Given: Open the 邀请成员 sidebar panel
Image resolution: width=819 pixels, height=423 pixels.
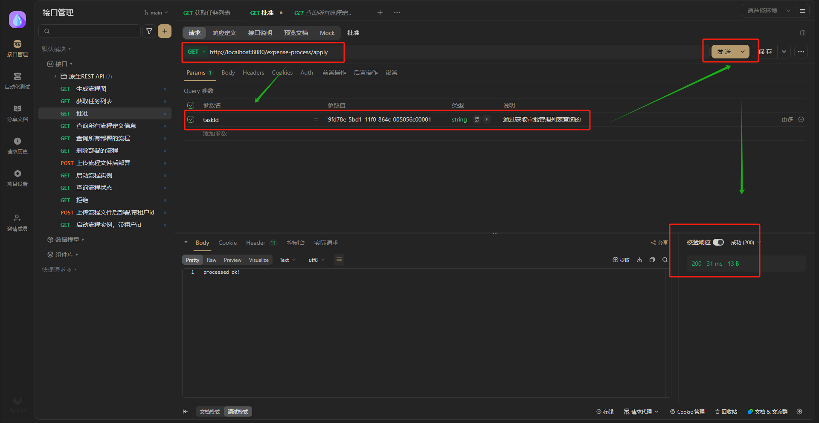Looking at the screenshot, I should 17,222.
